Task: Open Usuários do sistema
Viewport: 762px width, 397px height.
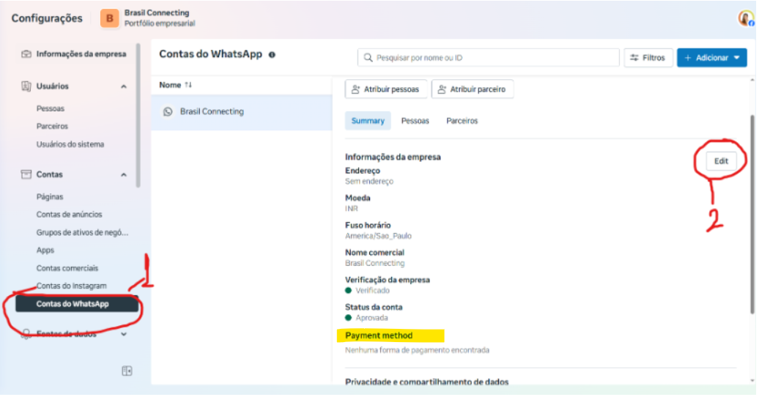Action: [70, 144]
